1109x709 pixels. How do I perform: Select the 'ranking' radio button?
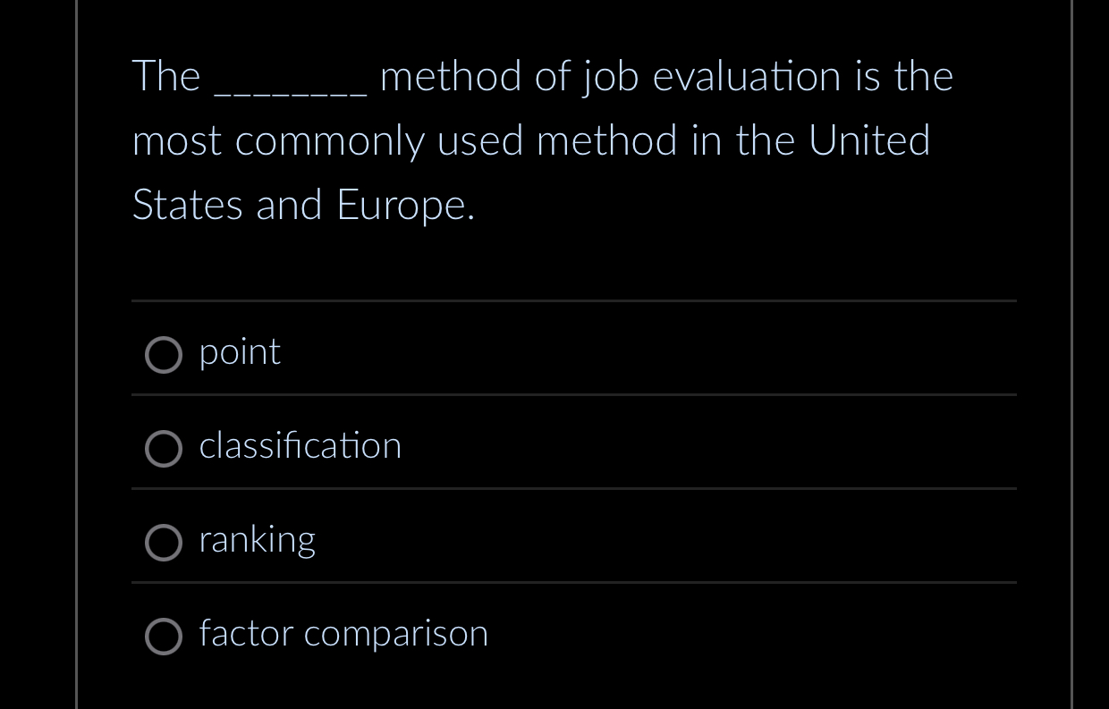pos(164,543)
